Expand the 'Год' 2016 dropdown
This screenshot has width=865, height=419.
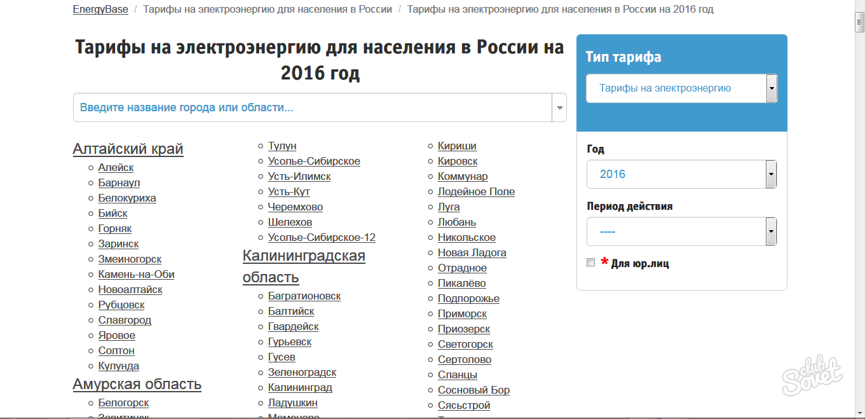(x=681, y=174)
